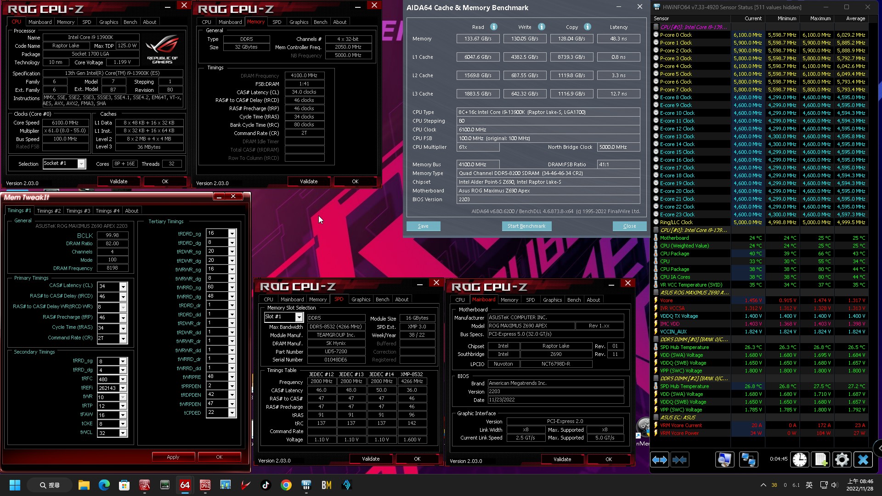Click info icon next to AIDA64 Write

point(542,27)
